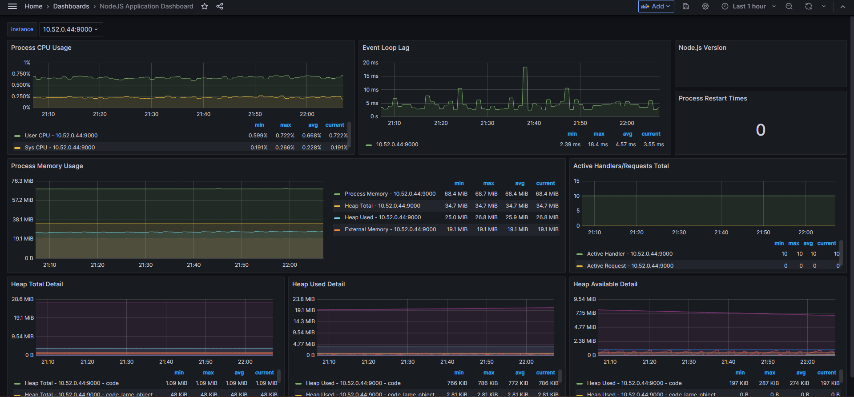Image resolution: width=854 pixels, height=397 pixels.
Task: Sort Process CPU legend by max
Action: [x=286, y=125]
